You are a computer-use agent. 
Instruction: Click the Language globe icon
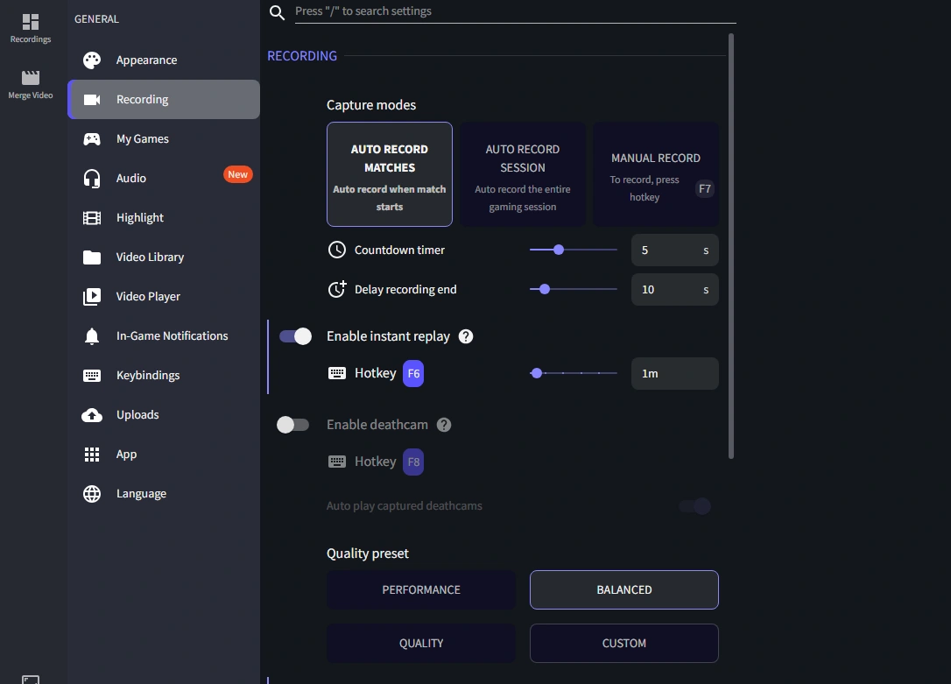[92, 493]
